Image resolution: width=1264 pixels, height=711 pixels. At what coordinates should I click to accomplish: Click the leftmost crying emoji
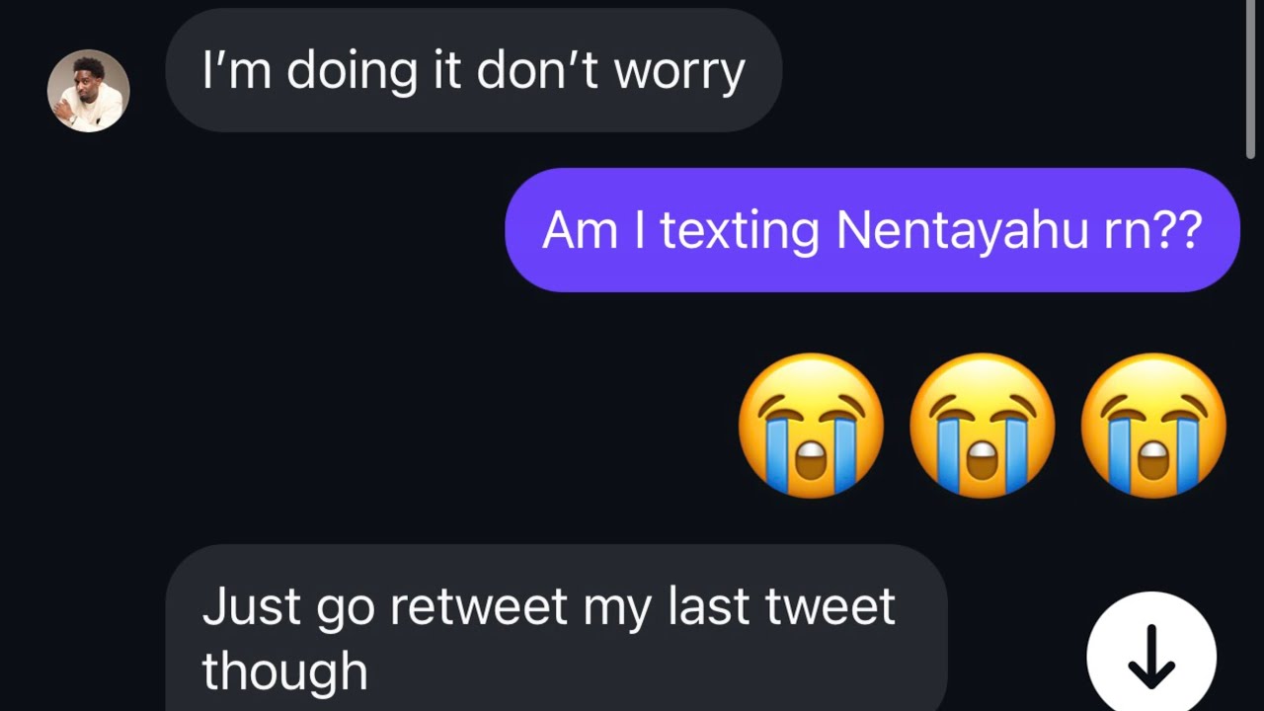[811, 426]
